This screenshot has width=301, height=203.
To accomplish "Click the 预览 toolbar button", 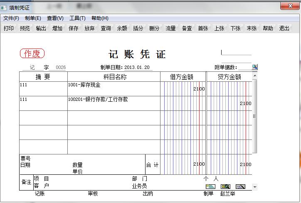I will [x=25, y=28].
